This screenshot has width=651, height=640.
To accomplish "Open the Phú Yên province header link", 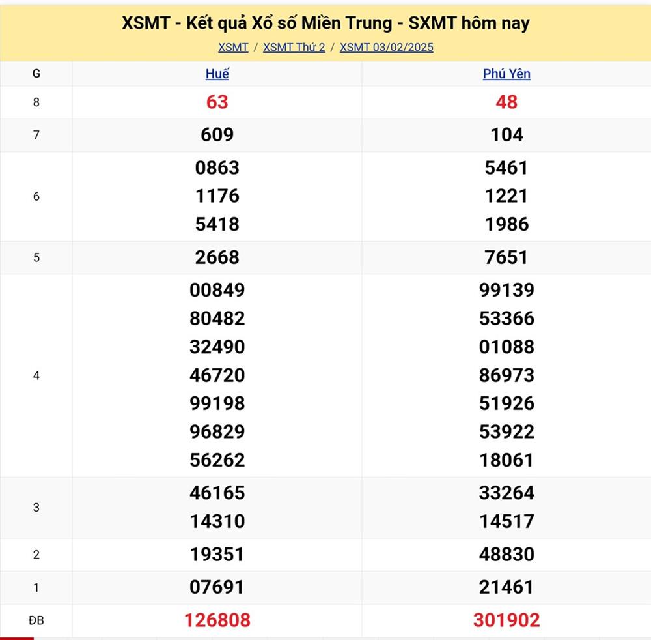I will [x=506, y=74].
